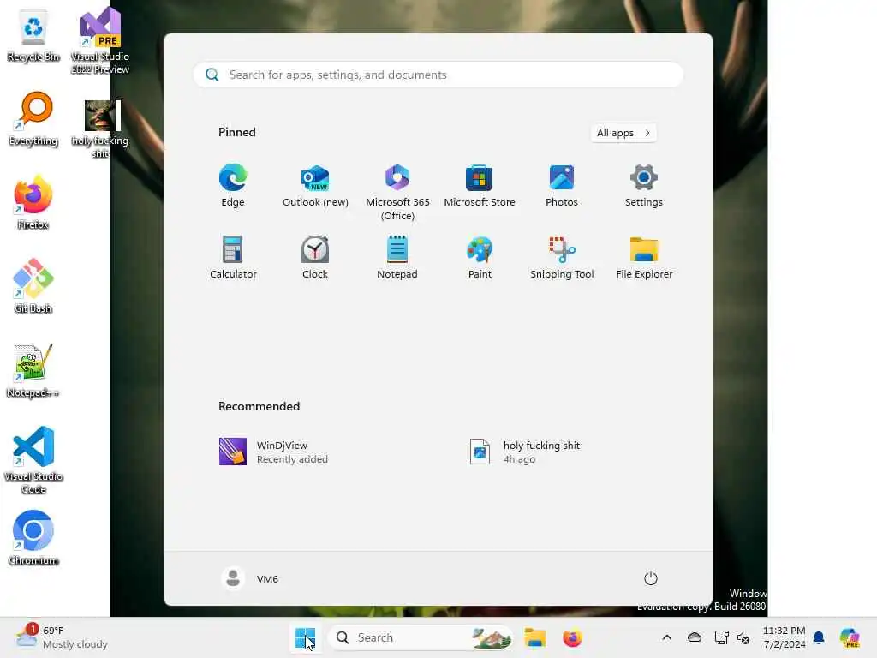This screenshot has width=877, height=658.
Task: Launch Paint from pinned apps
Action: tap(480, 258)
